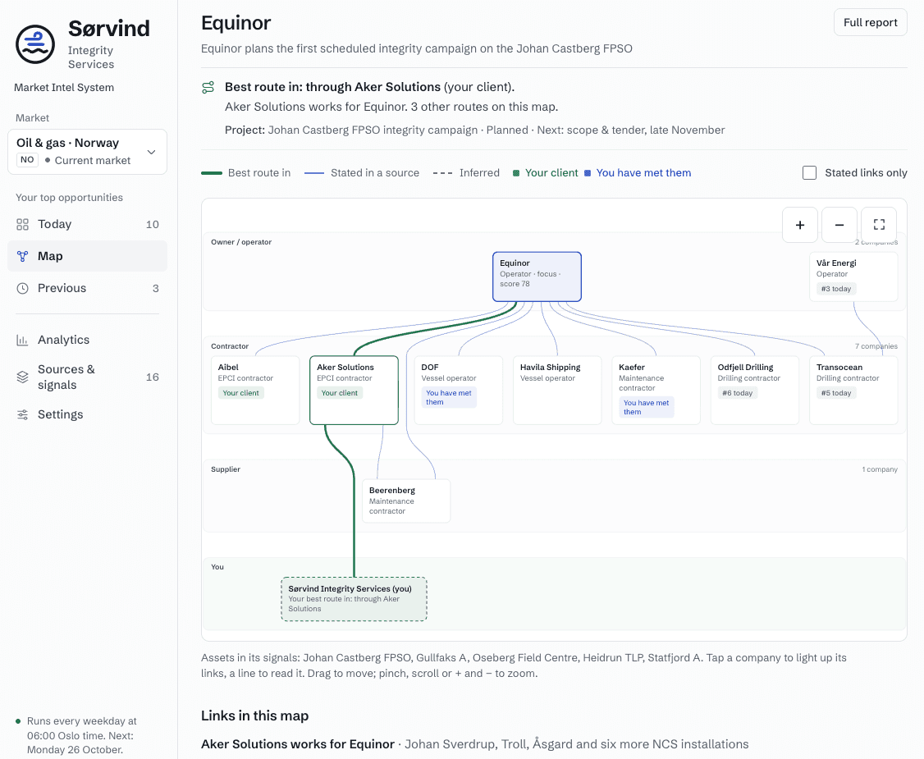Click the green run status dot
The width and height of the screenshot is (924, 759).
pos(18,721)
